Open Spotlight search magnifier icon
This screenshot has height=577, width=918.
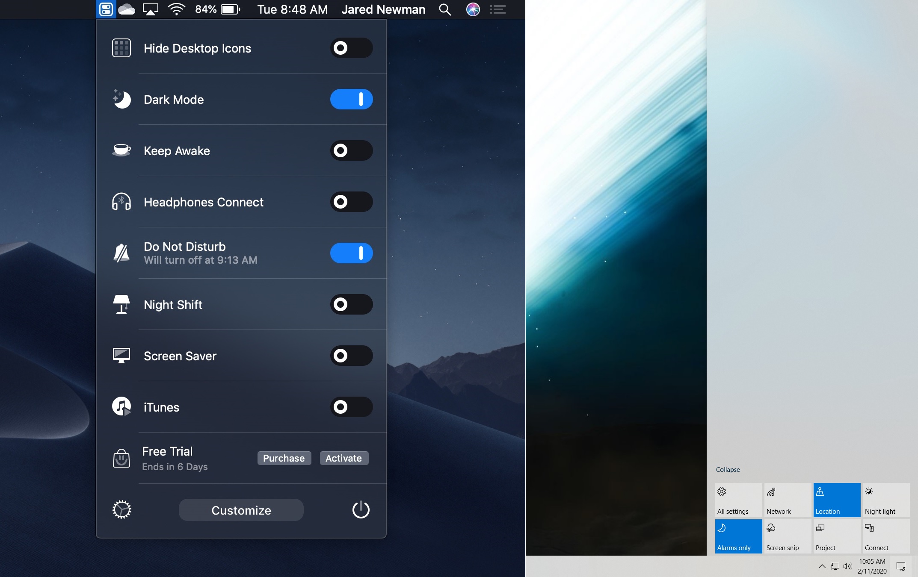(445, 9)
